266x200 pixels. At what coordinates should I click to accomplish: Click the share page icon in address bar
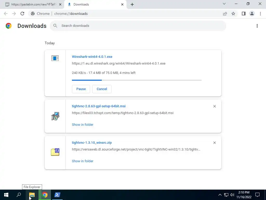pos(225,14)
